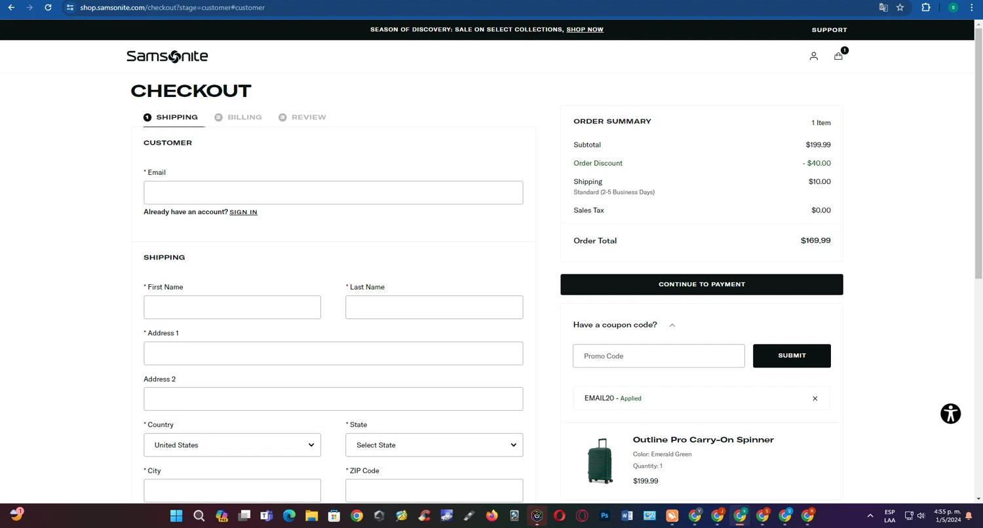Open Opera browser from taskbar
The width and height of the screenshot is (983, 528).
tap(559, 516)
